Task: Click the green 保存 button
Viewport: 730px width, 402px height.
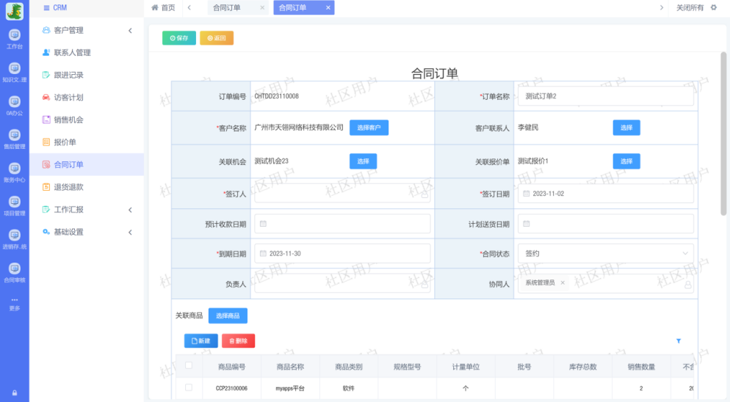Action: 179,38
